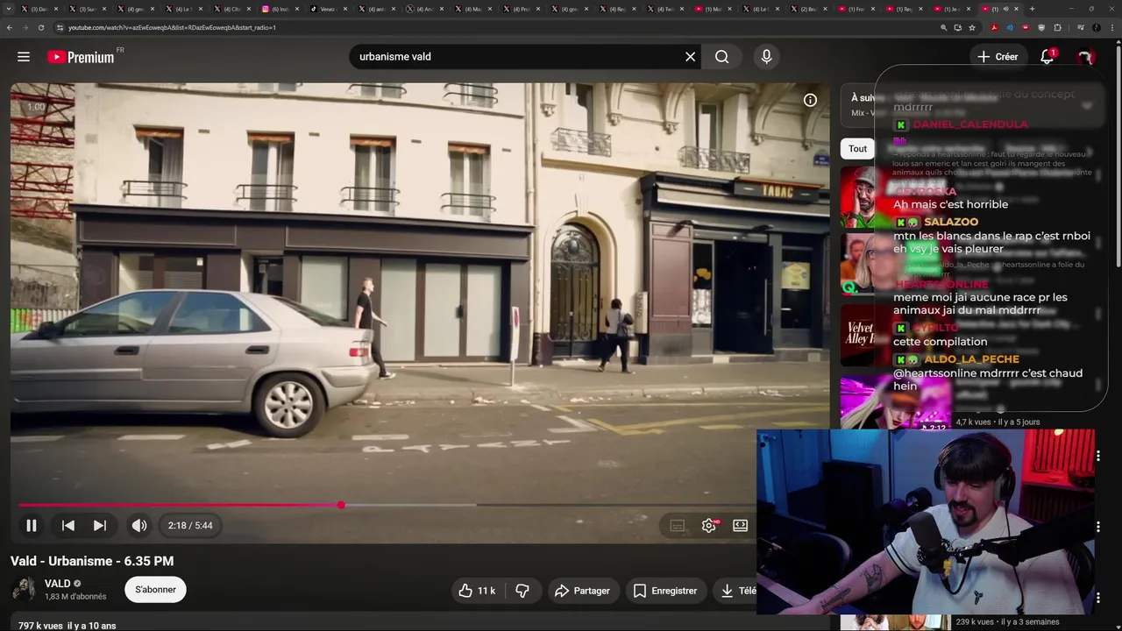Mute the active tab via speaker icon
This screenshot has height=631, width=1122.
pos(1006,9)
